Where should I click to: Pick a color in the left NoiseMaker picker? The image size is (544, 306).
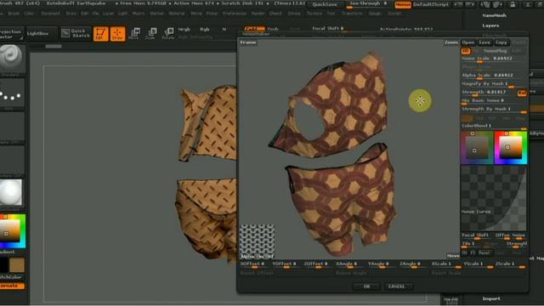[477, 148]
